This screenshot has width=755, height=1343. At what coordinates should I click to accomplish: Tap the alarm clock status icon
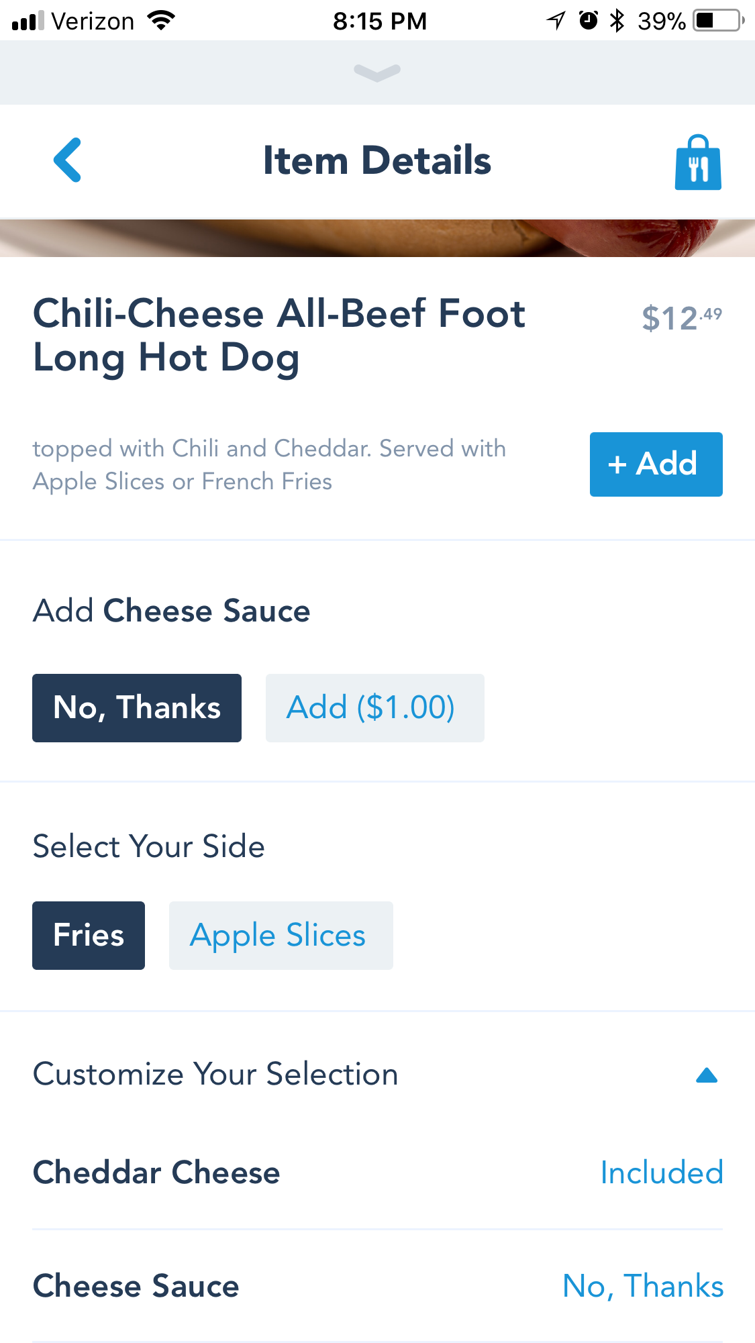[589, 21]
